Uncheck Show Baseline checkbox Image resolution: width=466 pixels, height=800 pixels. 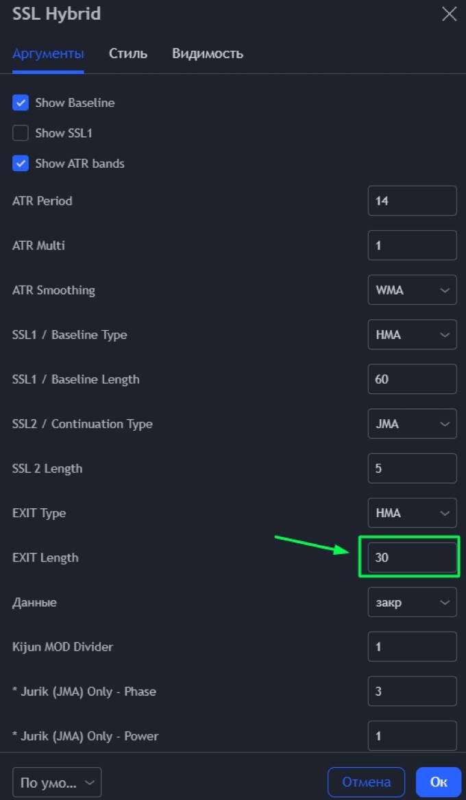(x=21, y=103)
